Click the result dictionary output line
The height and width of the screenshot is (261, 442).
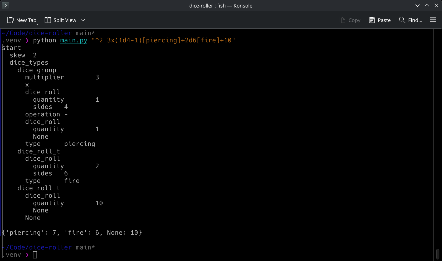72,233
